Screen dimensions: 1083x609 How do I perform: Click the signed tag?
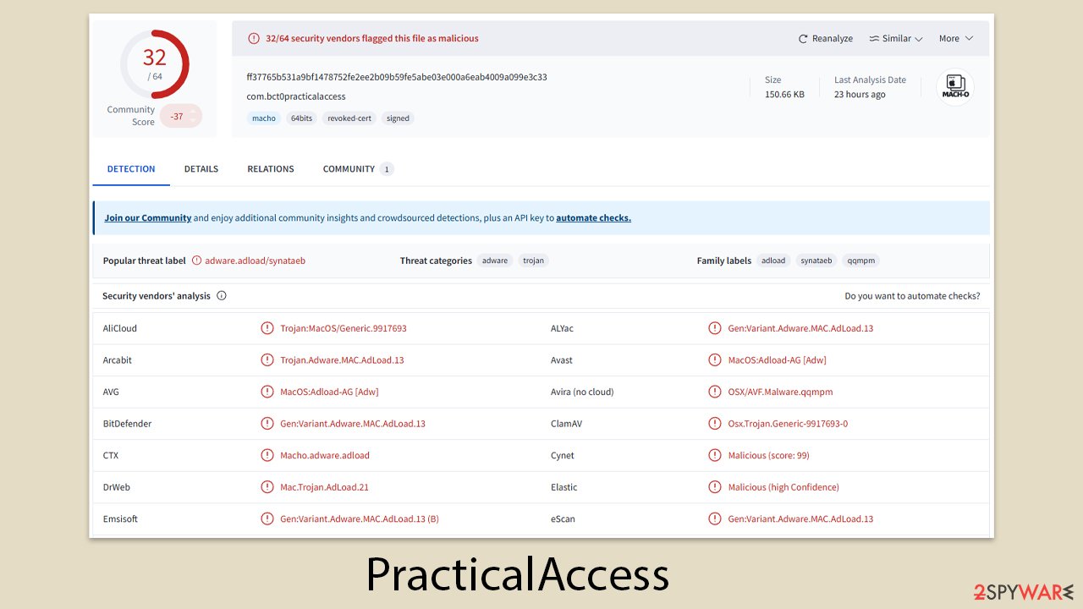(398, 118)
